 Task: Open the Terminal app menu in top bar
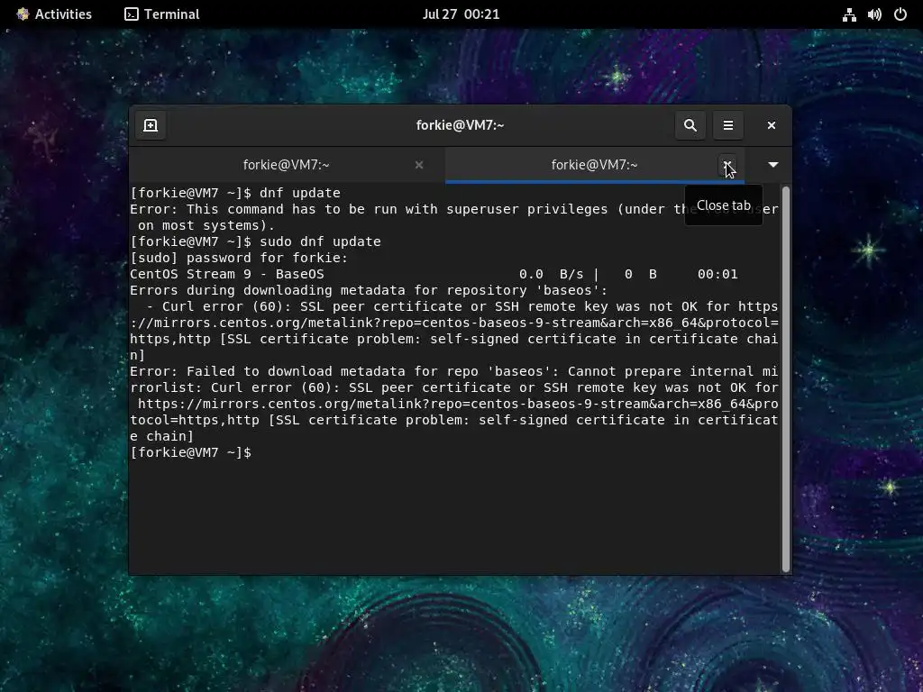(x=162, y=14)
